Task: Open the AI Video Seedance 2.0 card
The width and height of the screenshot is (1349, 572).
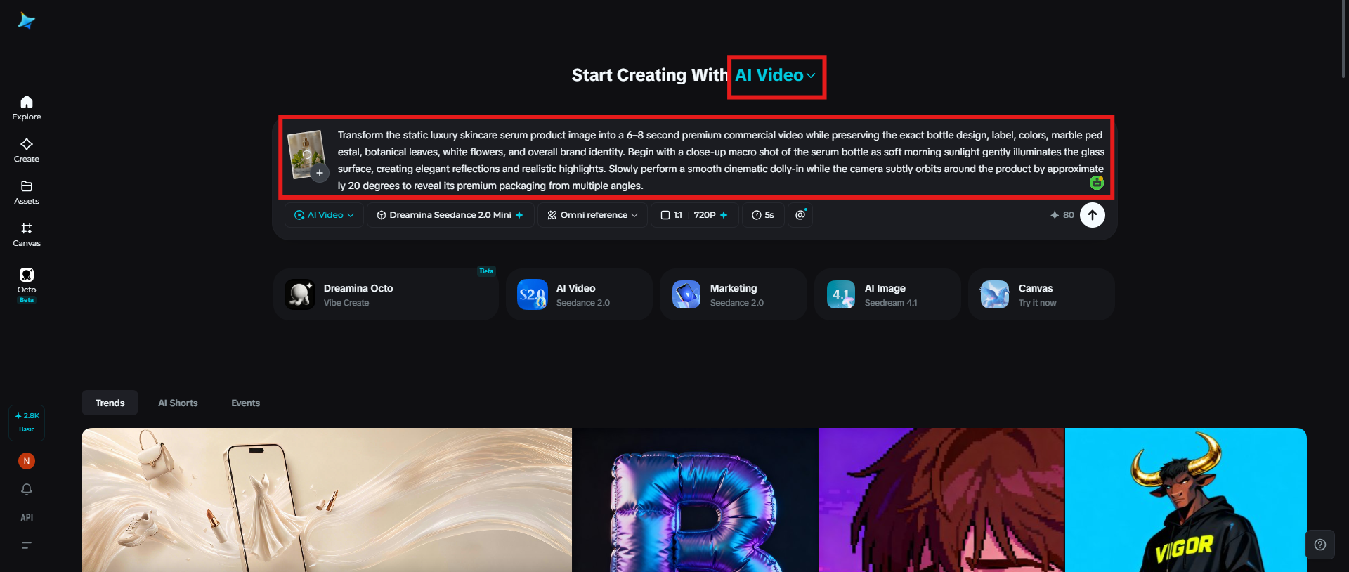Action: pyautogui.click(x=579, y=294)
